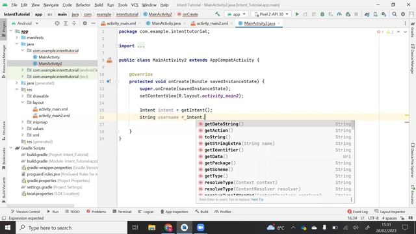Open the Terminal tool window

coord(122,212)
